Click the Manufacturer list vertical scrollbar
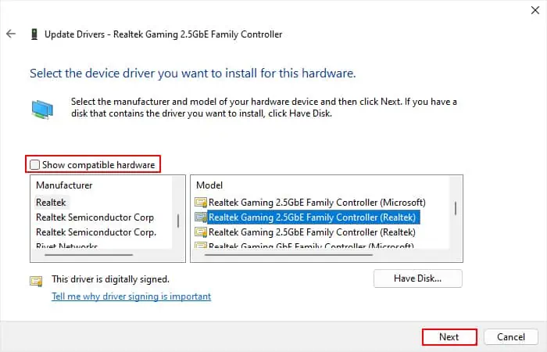Screen dimensions: 547x352 tap(177, 221)
